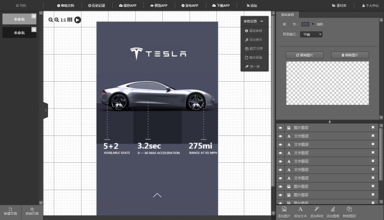Open the 底色 background color swatch
This screenshot has height=220, width=384.
(305, 24)
